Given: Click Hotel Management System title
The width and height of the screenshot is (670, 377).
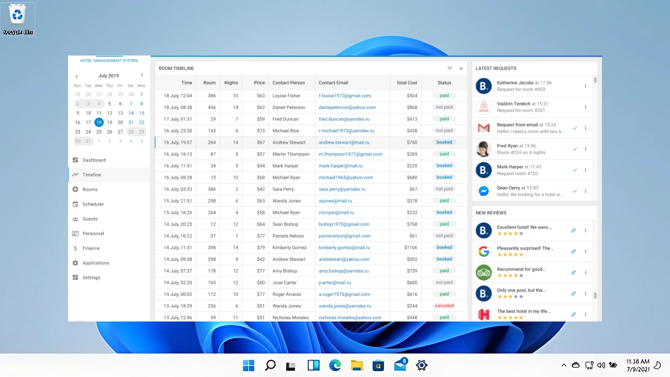Looking at the screenshot, I should (109, 61).
